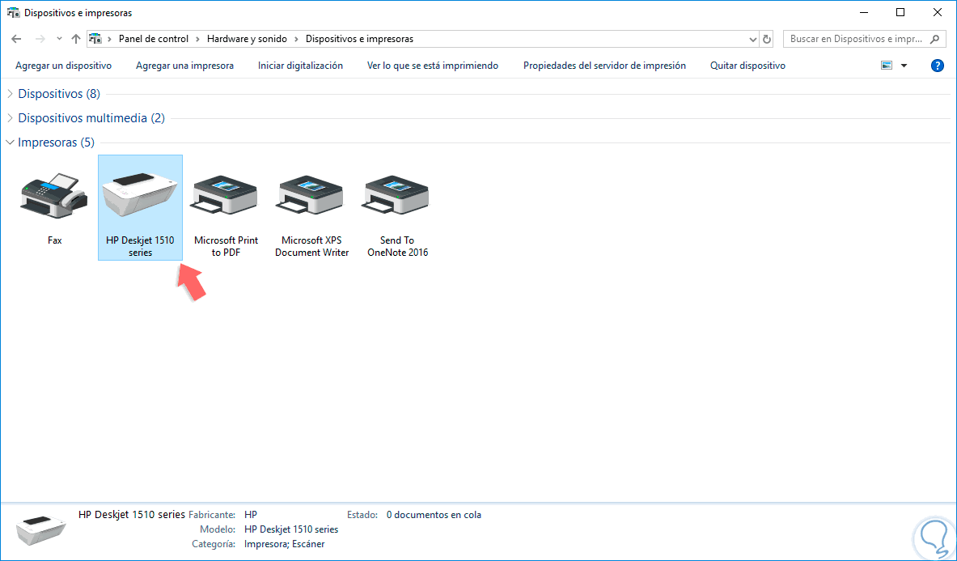
Task: Open address bar history dropdown
Action: pyautogui.click(x=752, y=39)
